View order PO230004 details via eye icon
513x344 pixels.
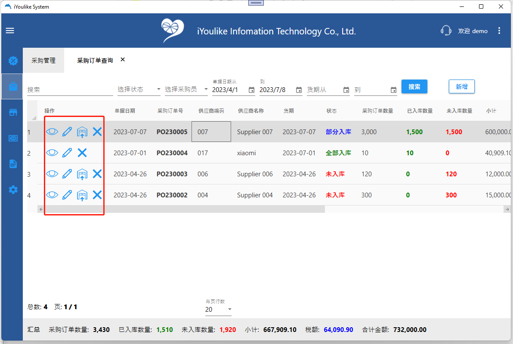52,153
